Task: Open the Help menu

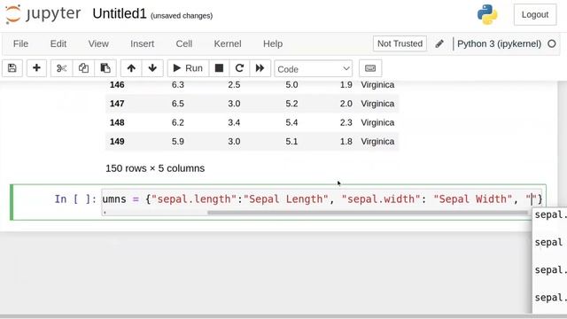Action: click(x=273, y=43)
